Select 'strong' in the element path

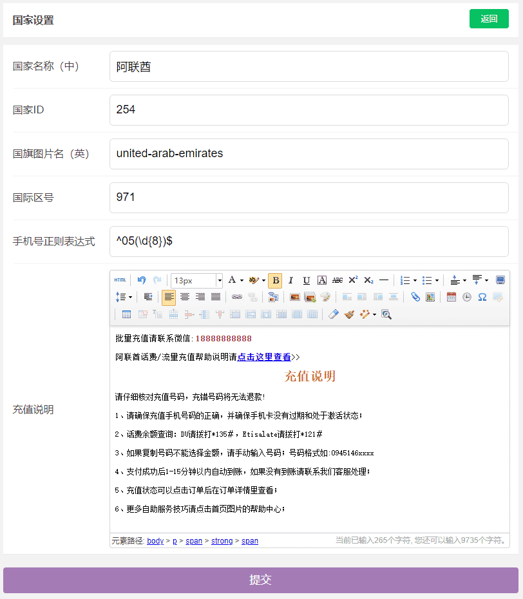click(x=222, y=541)
